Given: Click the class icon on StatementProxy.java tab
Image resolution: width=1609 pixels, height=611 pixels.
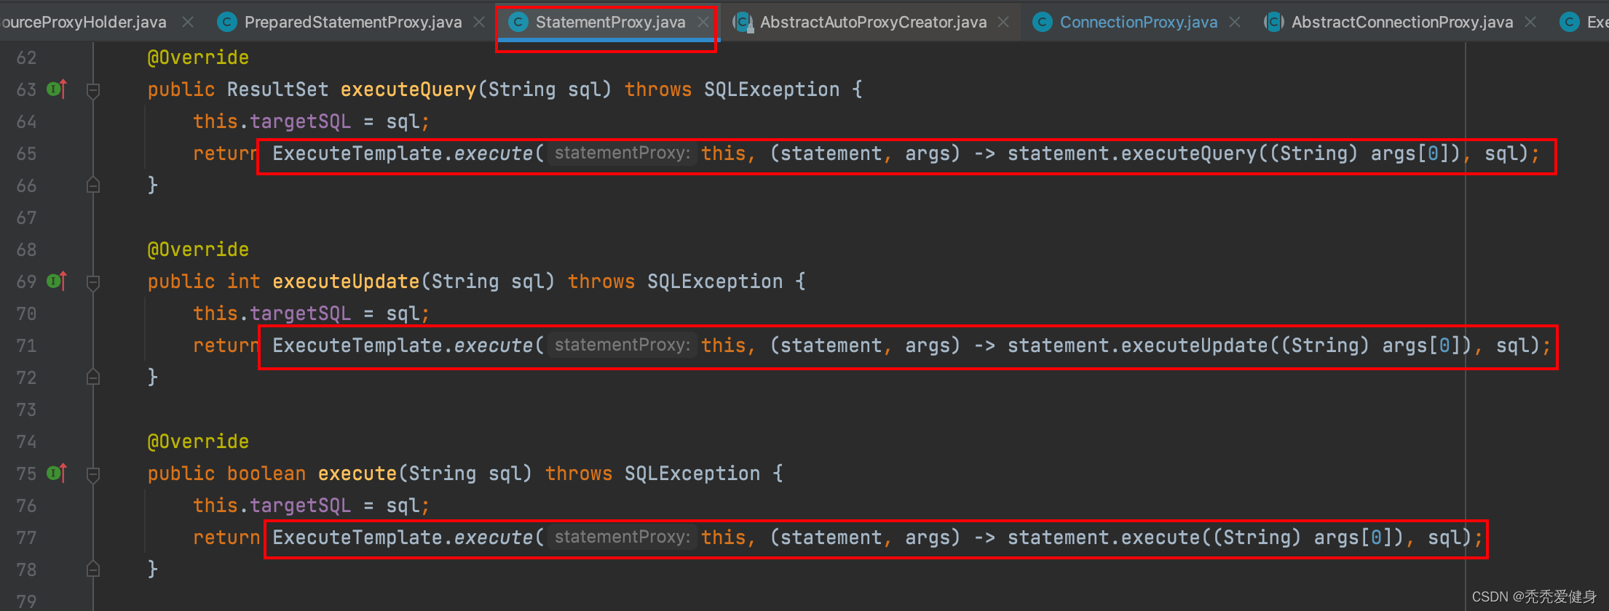Looking at the screenshot, I should point(518,23).
